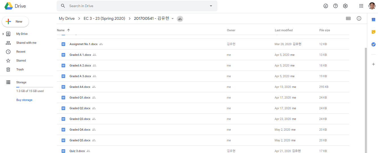
Task: Click the Get add-ons plus icon
Action: pyautogui.click(x=373, y=64)
